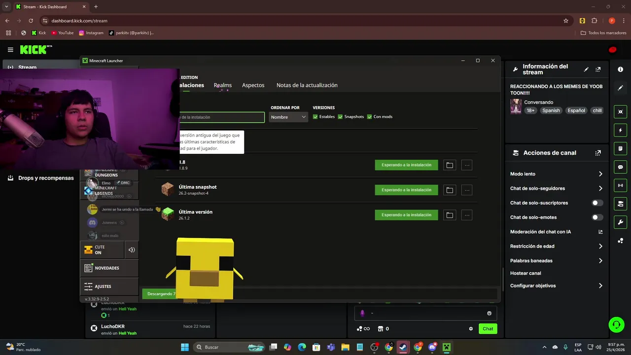Click the lightning bolt icon in the sidebar
This screenshot has width=631, height=355.
point(620,130)
